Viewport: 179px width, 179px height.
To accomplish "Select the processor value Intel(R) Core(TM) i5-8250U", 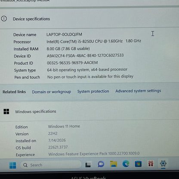I will [x=94, y=41].
